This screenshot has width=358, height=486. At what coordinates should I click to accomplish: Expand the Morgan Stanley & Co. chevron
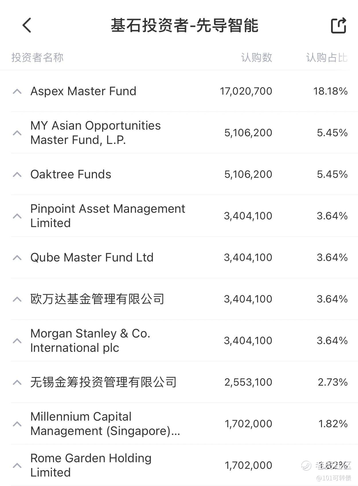tap(17, 341)
